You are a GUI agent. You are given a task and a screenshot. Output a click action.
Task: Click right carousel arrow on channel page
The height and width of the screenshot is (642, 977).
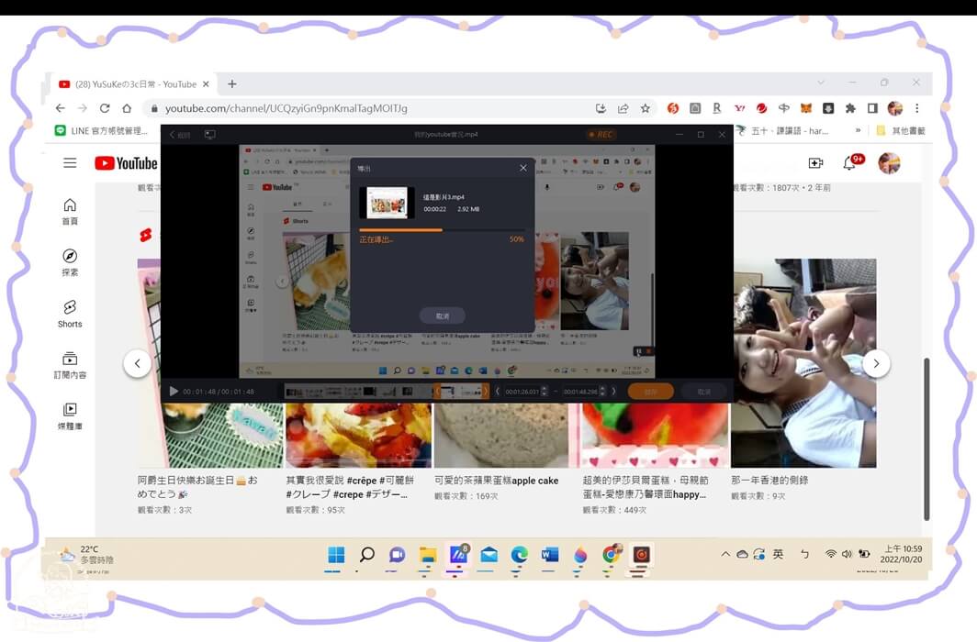click(876, 363)
